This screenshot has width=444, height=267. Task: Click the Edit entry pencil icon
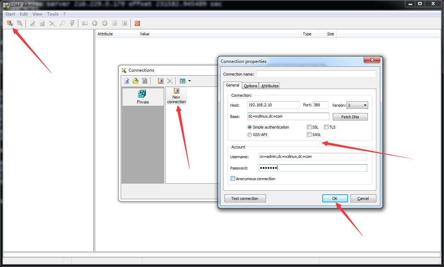[33, 23]
